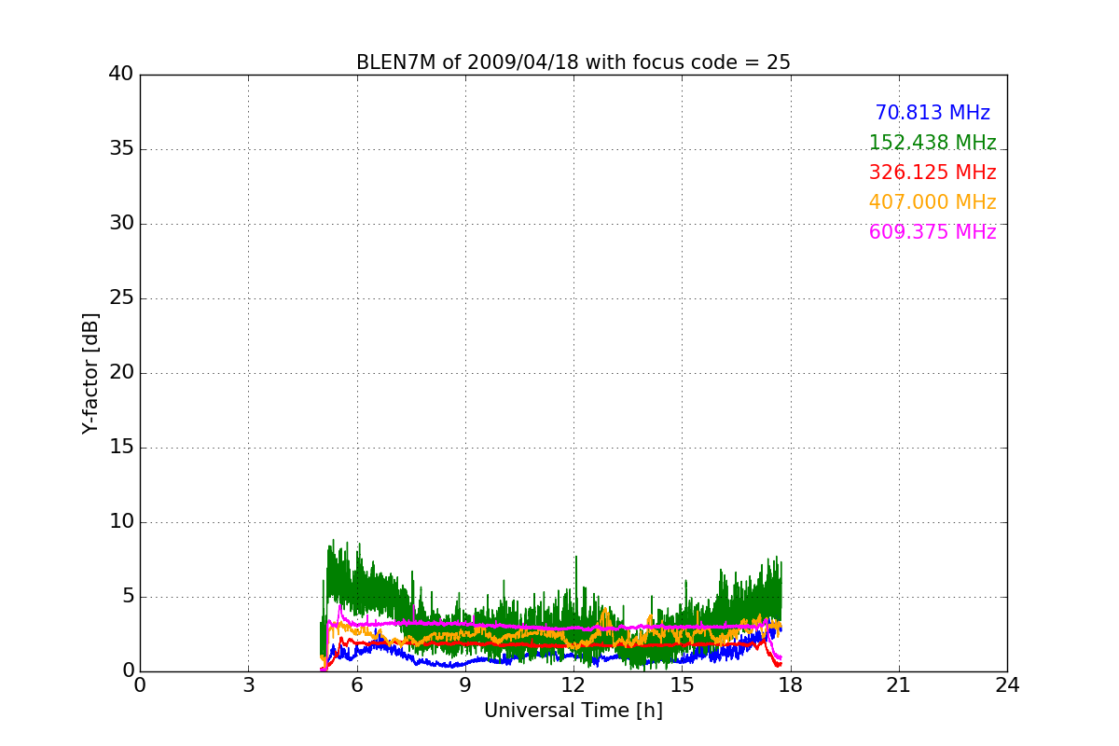Click the x-axis tick label 18
1119x746 pixels.
(791, 685)
